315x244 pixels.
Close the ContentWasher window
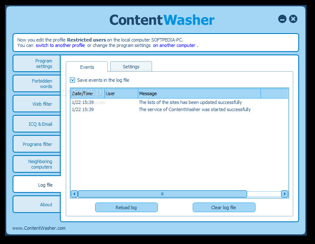coord(293,19)
